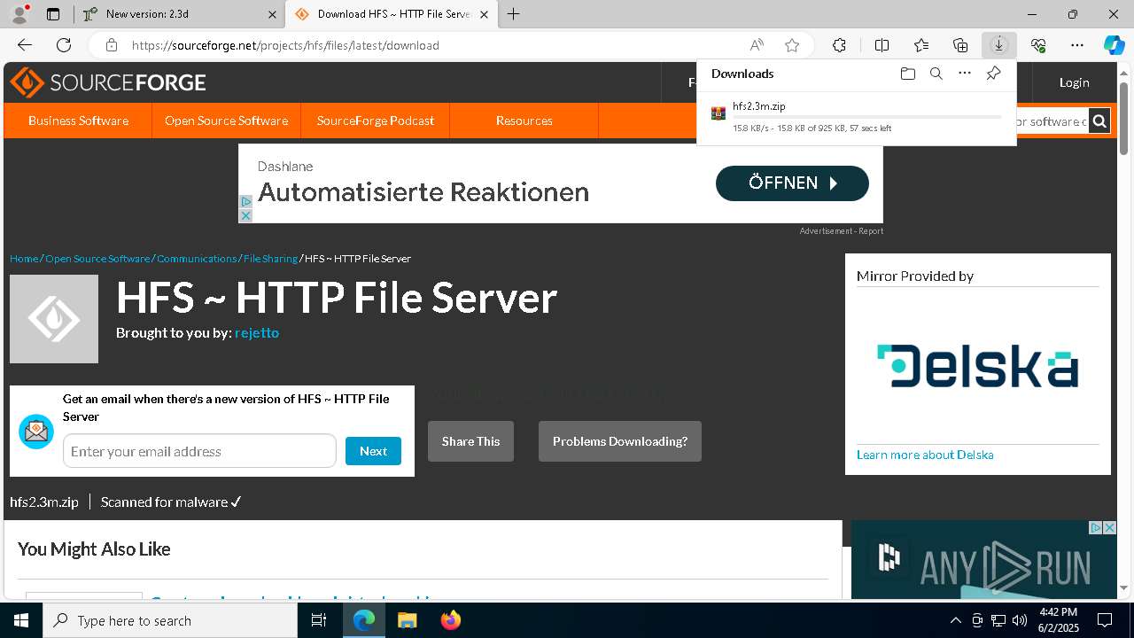Image resolution: width=1134 pixels, height=638 pixels.
Task: Open the Copilot sidebar icon
Action: tap(1114, 45)
